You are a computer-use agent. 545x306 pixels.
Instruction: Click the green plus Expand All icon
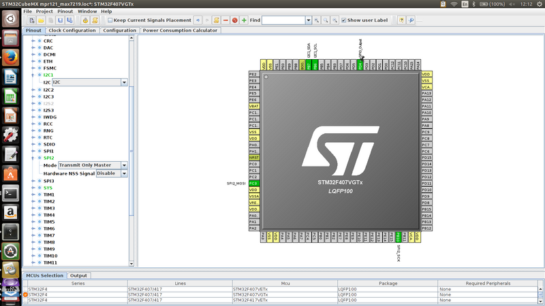pos(244,20)
